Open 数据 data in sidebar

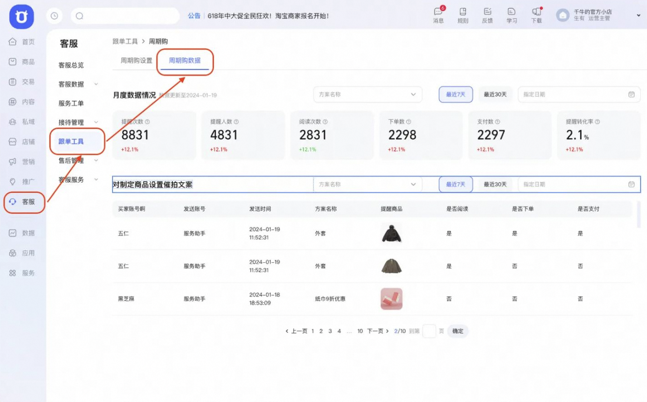pyautogui.click(x=22, y=233)
